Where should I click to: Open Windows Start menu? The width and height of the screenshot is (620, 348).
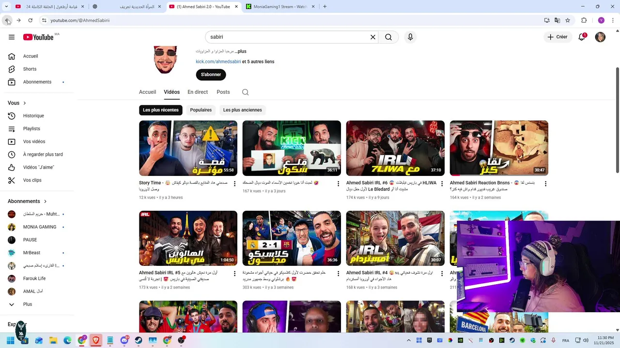tap(10, 340)
